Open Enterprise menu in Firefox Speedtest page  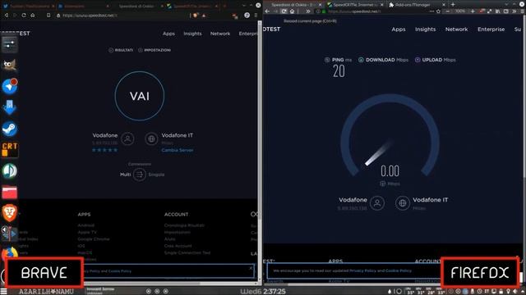click(x=491, y=29)
